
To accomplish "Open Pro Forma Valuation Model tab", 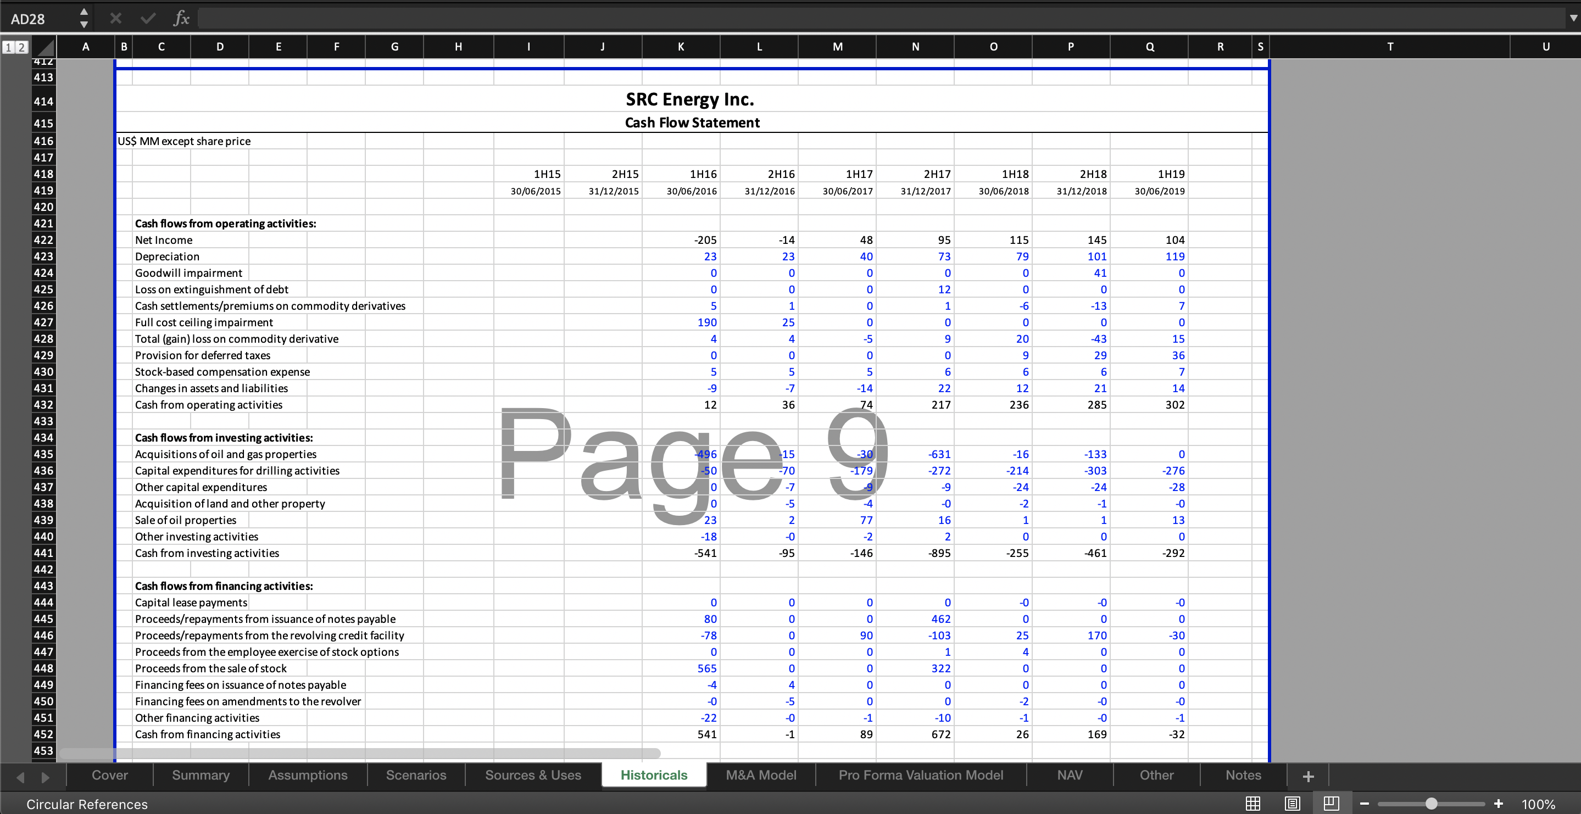I will [921, 774].
